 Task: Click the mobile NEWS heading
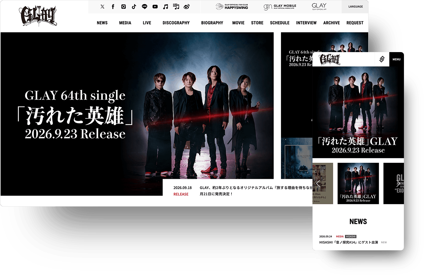[358, 222]
